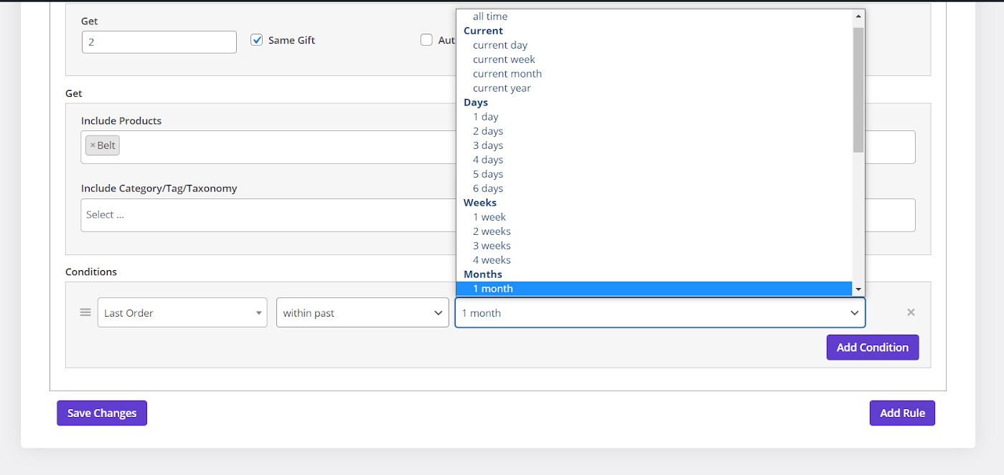Image resolution: width=1004 pixels, height=475 pixels.
Task: Choose 'current week' option
Action: tap(504, 59)
